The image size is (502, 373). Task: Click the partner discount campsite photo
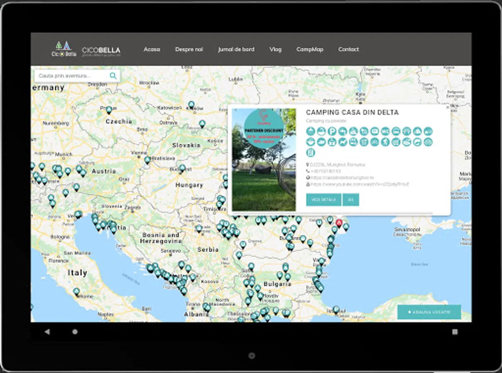pos(264,160)
